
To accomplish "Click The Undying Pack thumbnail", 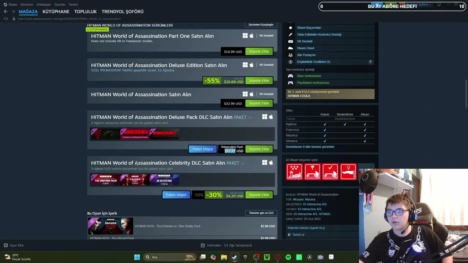I will tap(105, 180).
